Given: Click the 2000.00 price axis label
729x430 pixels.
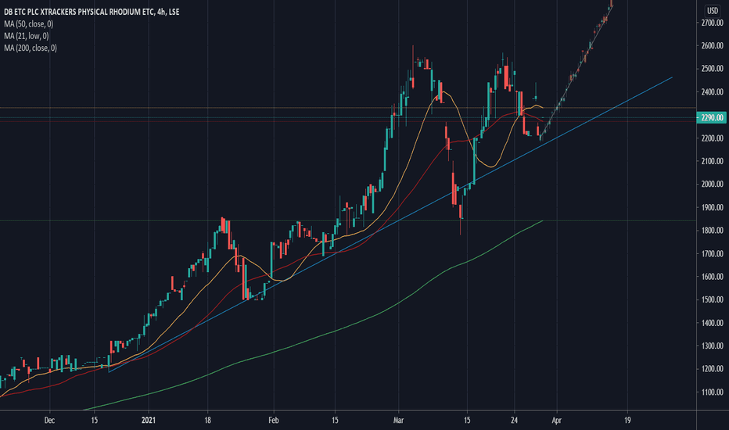Looking at the screenshot, I should pyautogui.click(x=713, y=184).
